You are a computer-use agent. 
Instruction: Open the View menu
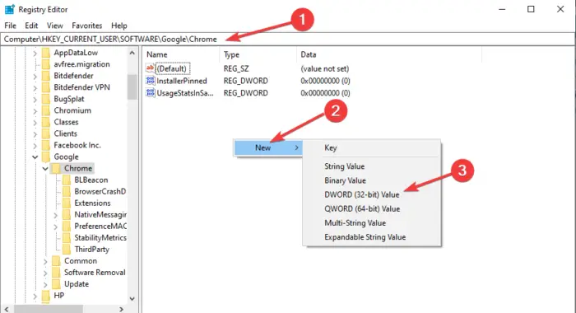click(x=55, y=26)
